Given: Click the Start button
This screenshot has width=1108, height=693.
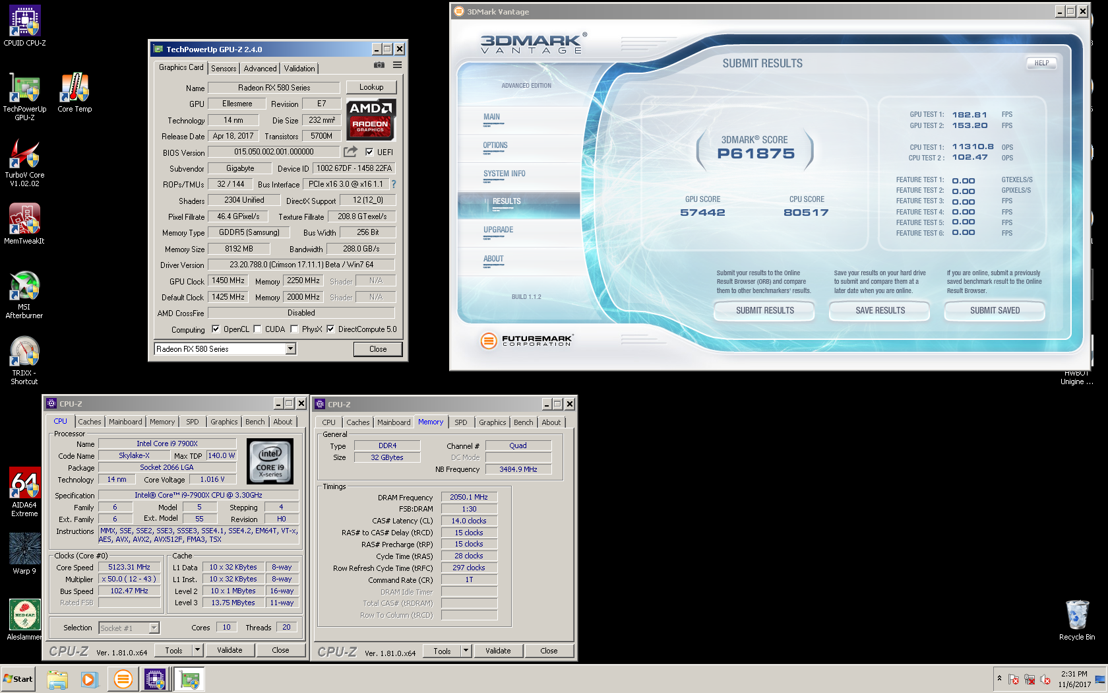Looking at the screenshot, I should (18, 679).
